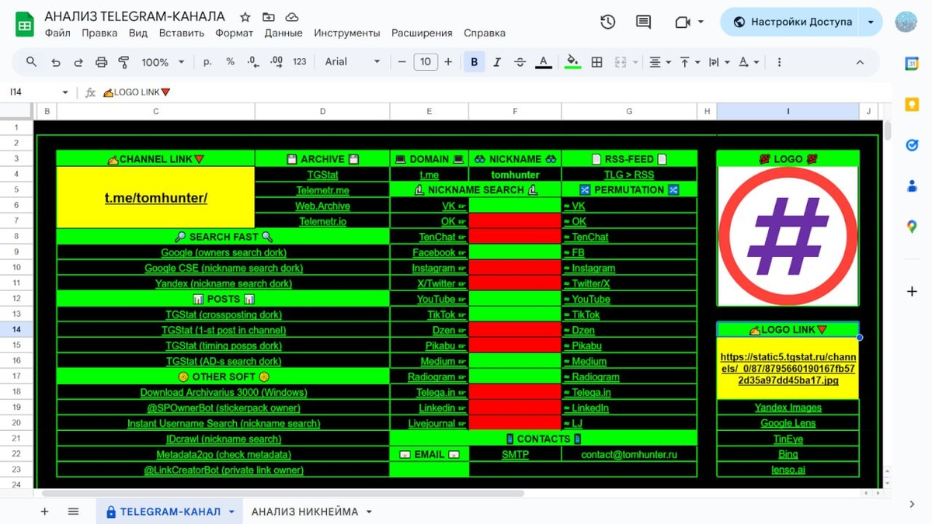Click the channel logo hash image

point(788,236)
